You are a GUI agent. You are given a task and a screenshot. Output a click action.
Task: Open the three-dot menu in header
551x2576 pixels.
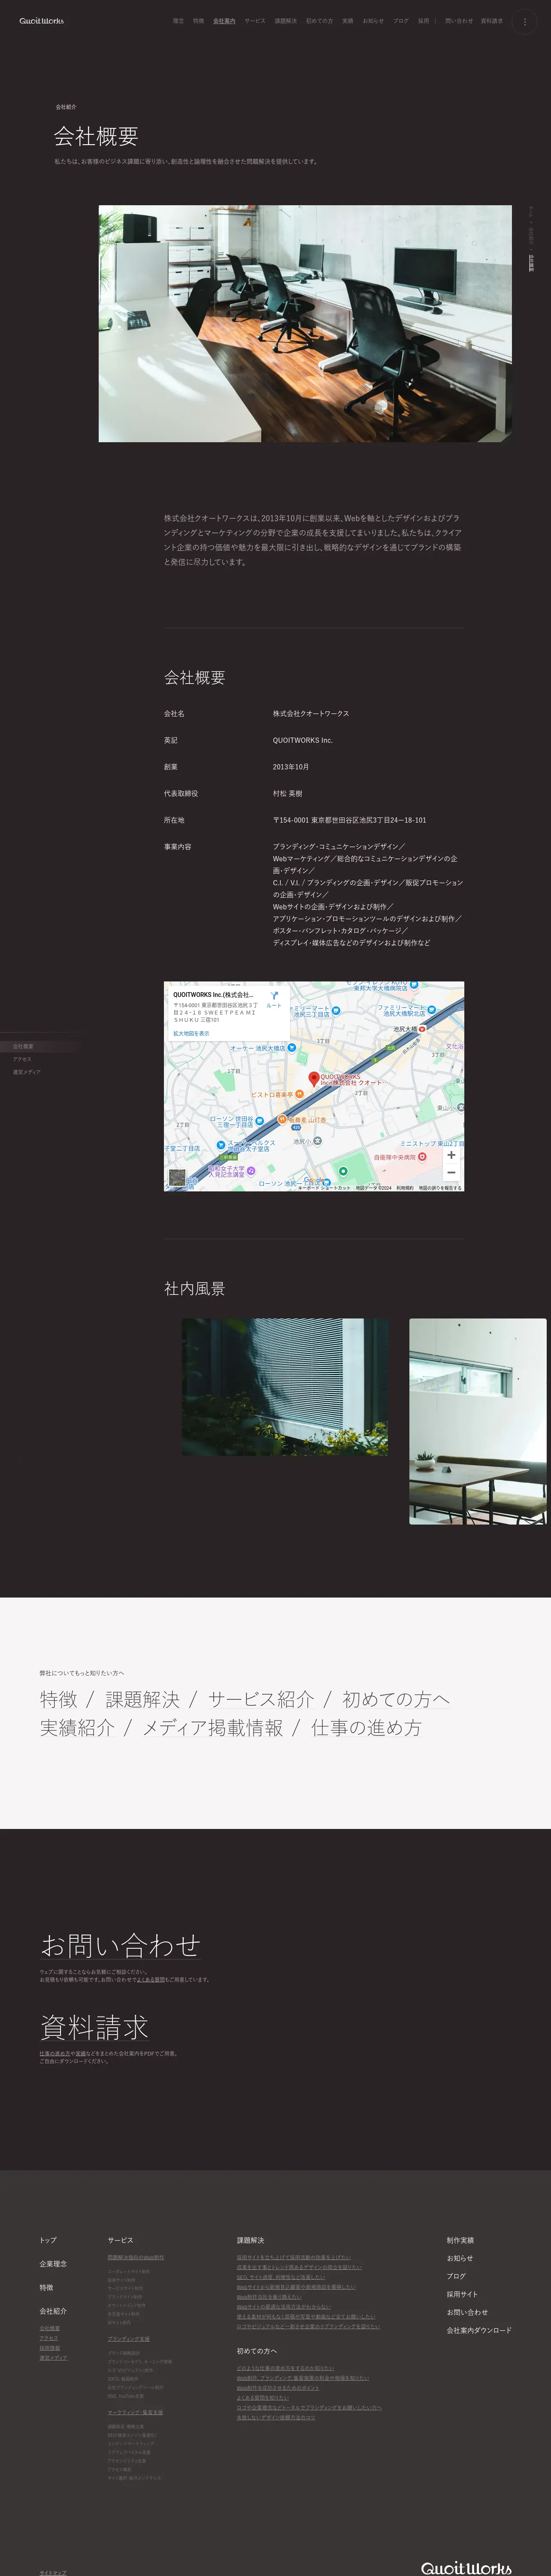[x=525, y=21]
